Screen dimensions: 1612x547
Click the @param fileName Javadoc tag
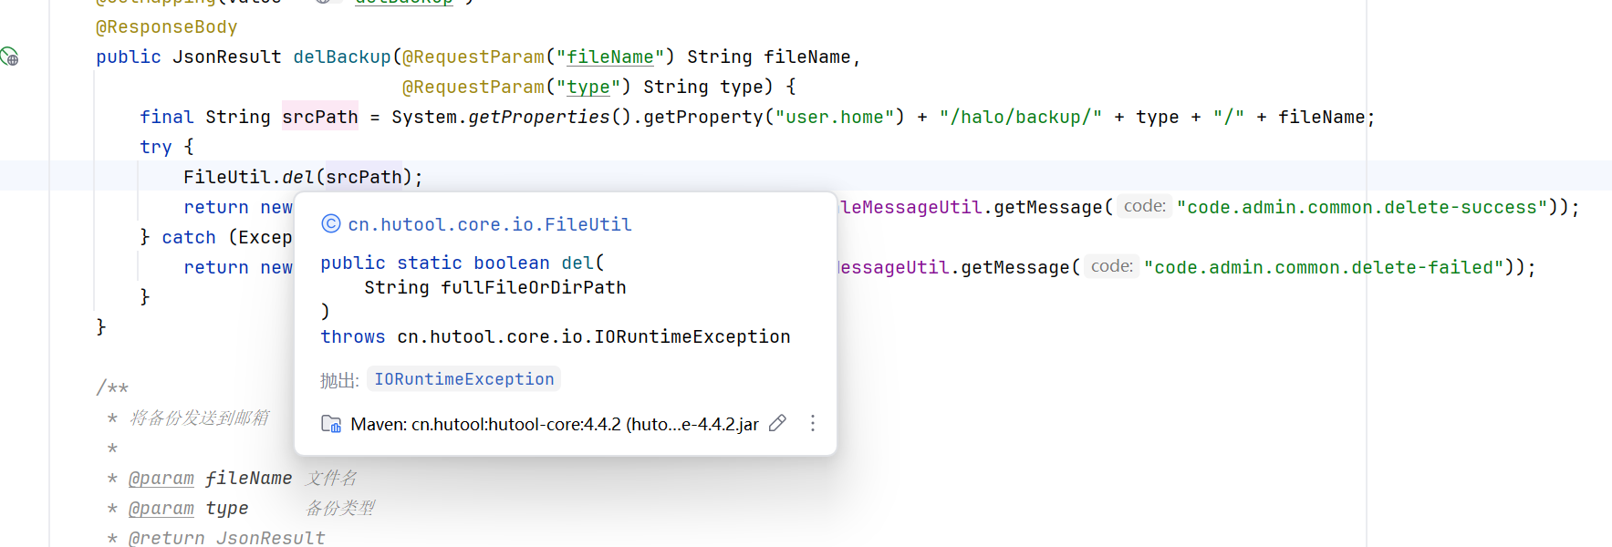(161, 478)
